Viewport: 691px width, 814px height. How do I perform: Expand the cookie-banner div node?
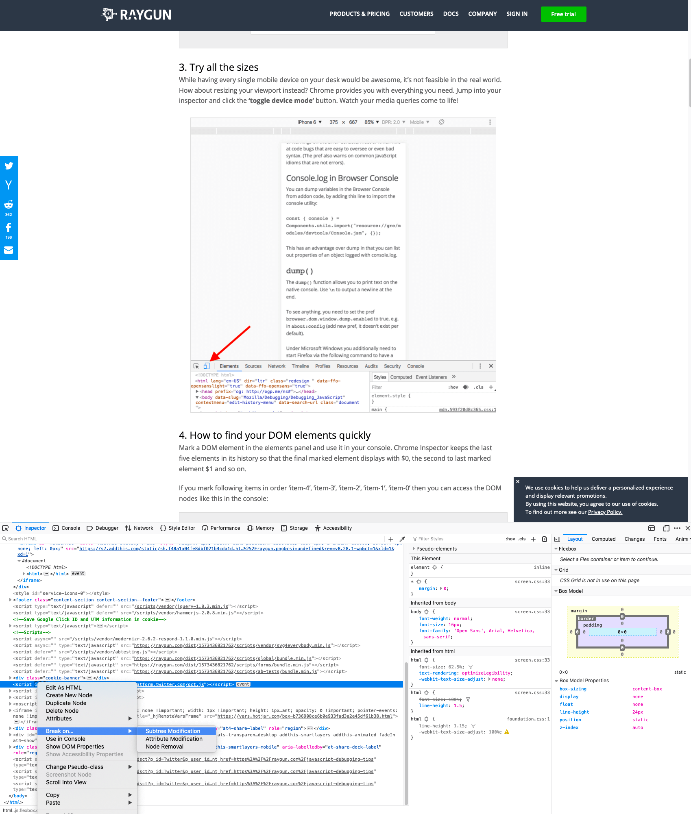coord(10,678)
